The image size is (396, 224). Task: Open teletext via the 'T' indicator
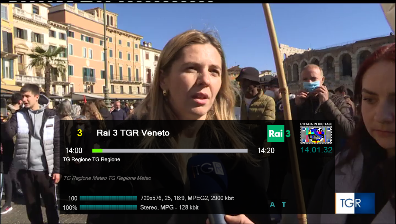click(284, 205)
